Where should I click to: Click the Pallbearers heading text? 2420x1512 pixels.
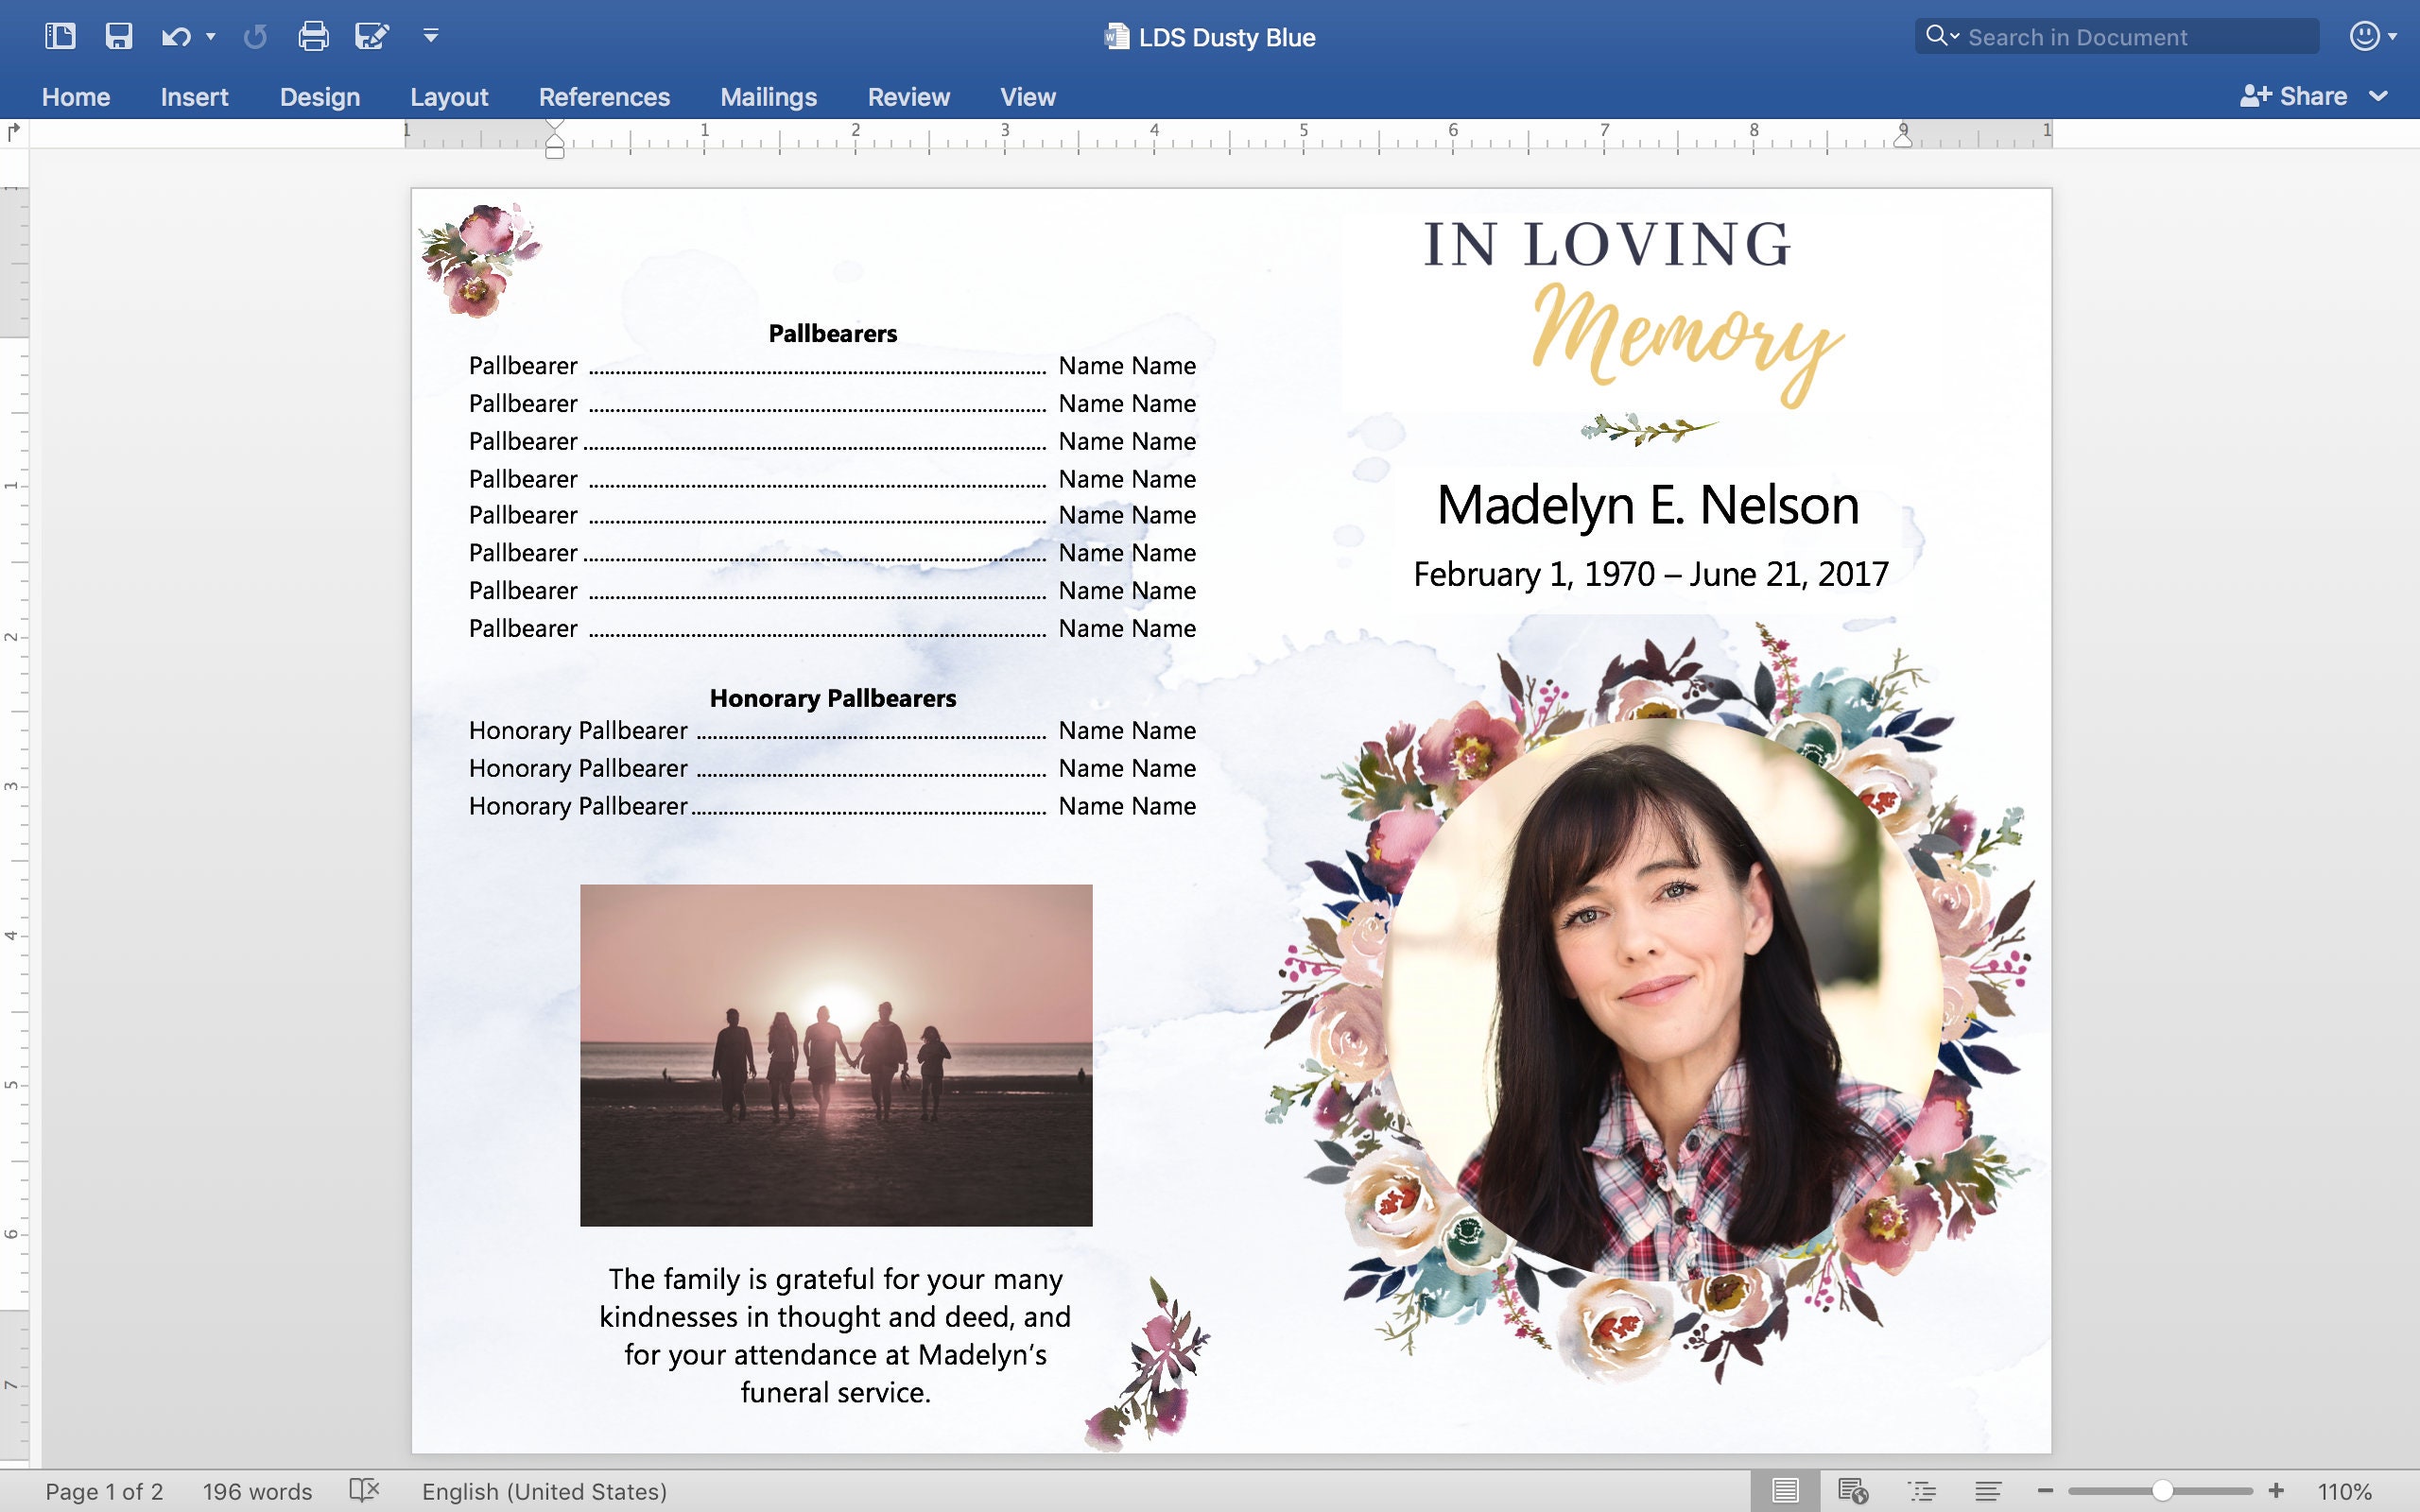[832, 333]
